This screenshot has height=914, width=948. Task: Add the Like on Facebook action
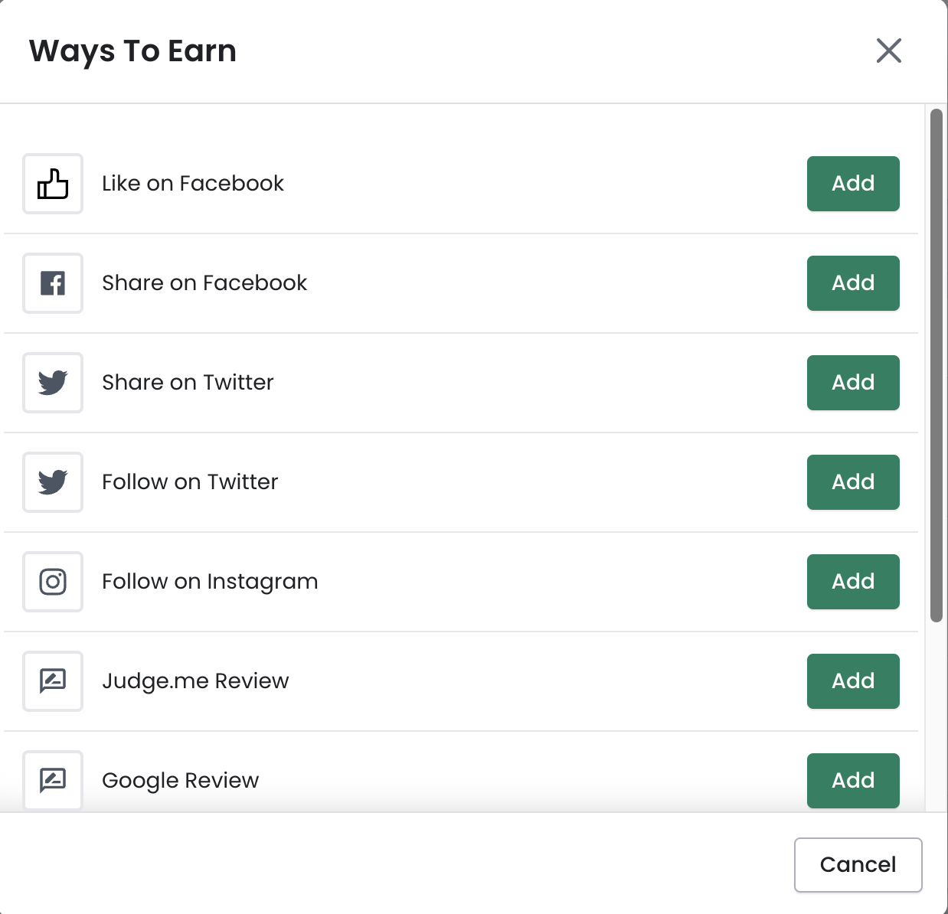853,184
